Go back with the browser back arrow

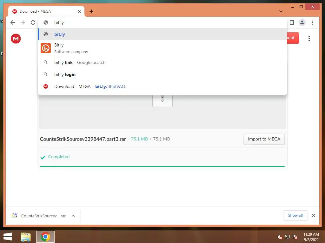(x=13, y=22)
